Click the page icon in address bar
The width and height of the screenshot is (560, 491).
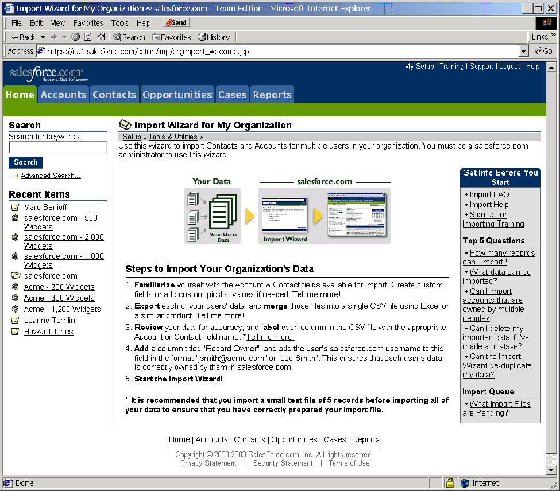point(41,52)
